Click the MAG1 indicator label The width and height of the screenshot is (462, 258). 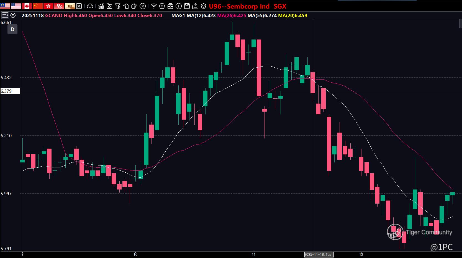(178, 15)
